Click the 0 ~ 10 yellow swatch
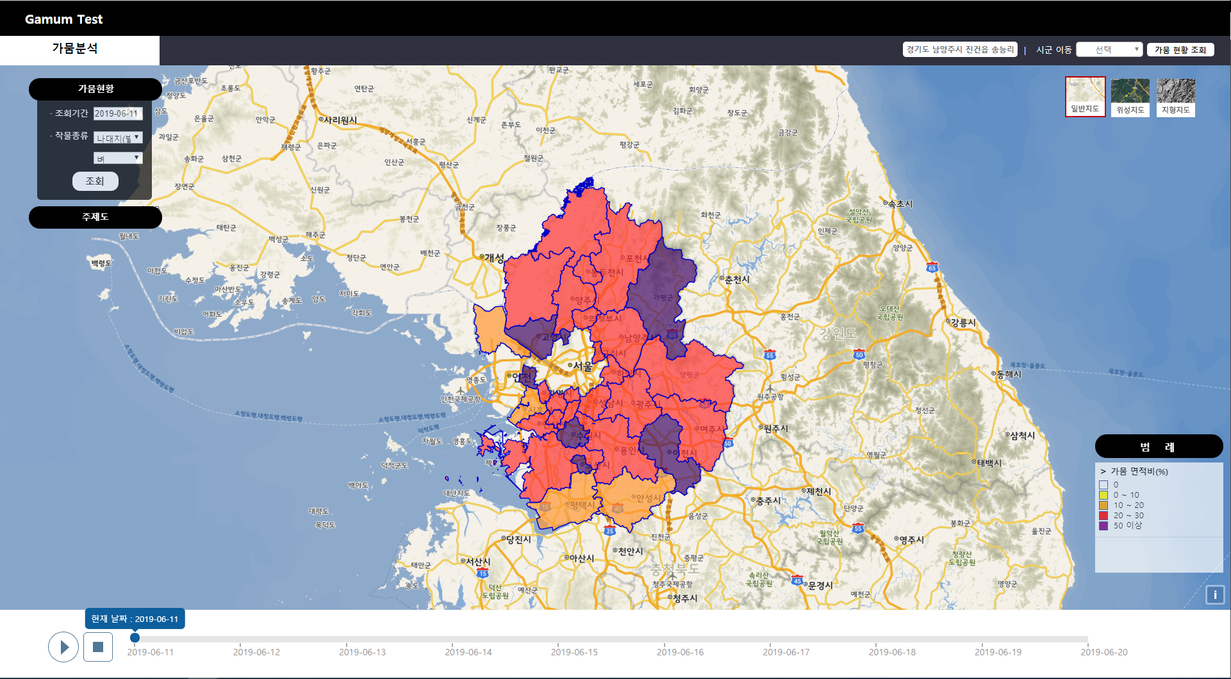This screenshot has width=1231, height=679. [x=1103, y=495]
